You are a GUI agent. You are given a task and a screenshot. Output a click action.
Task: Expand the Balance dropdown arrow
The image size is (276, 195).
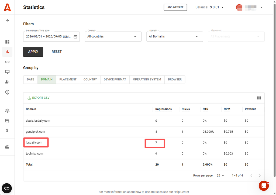click(x=222, y=7)
